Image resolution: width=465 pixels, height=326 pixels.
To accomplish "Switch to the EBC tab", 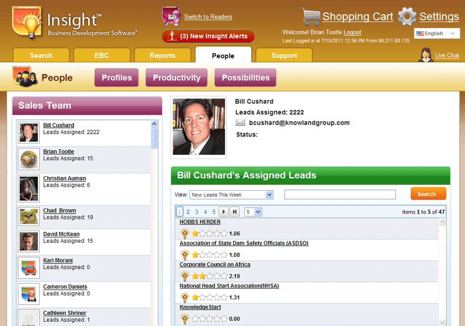I will click(x=102, y=55).
